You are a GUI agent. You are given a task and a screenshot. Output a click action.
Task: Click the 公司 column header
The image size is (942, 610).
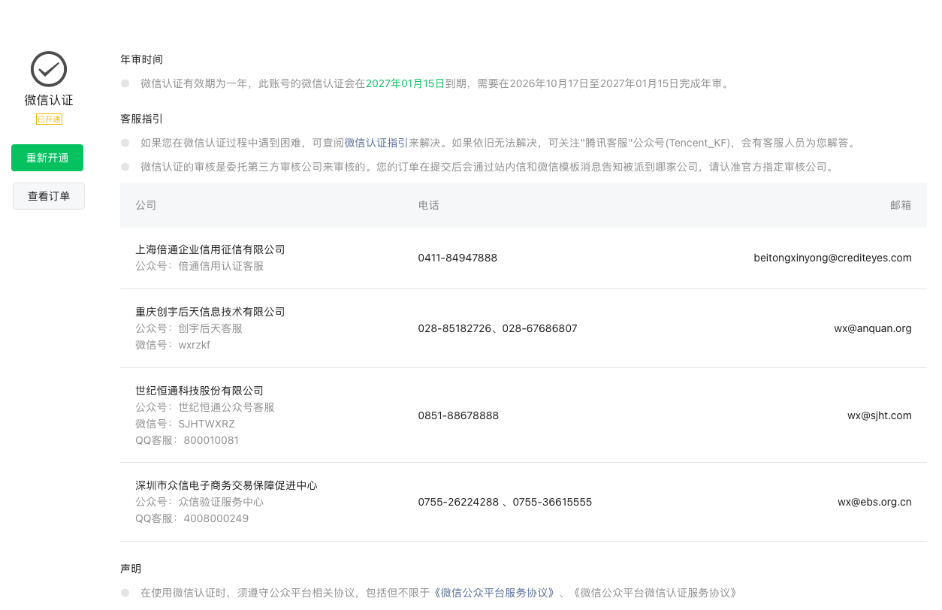click(x=146, y=205)
